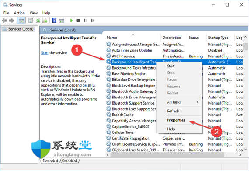Click the gear icon of Certificate Propagation
This screenshot has width=249, height=171.
[x=109, y=138]
